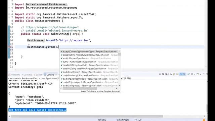This screenshot has width=215, height=121.
Task: Clear the console output with Clear Console icon
Action: (x=171, y=74)
